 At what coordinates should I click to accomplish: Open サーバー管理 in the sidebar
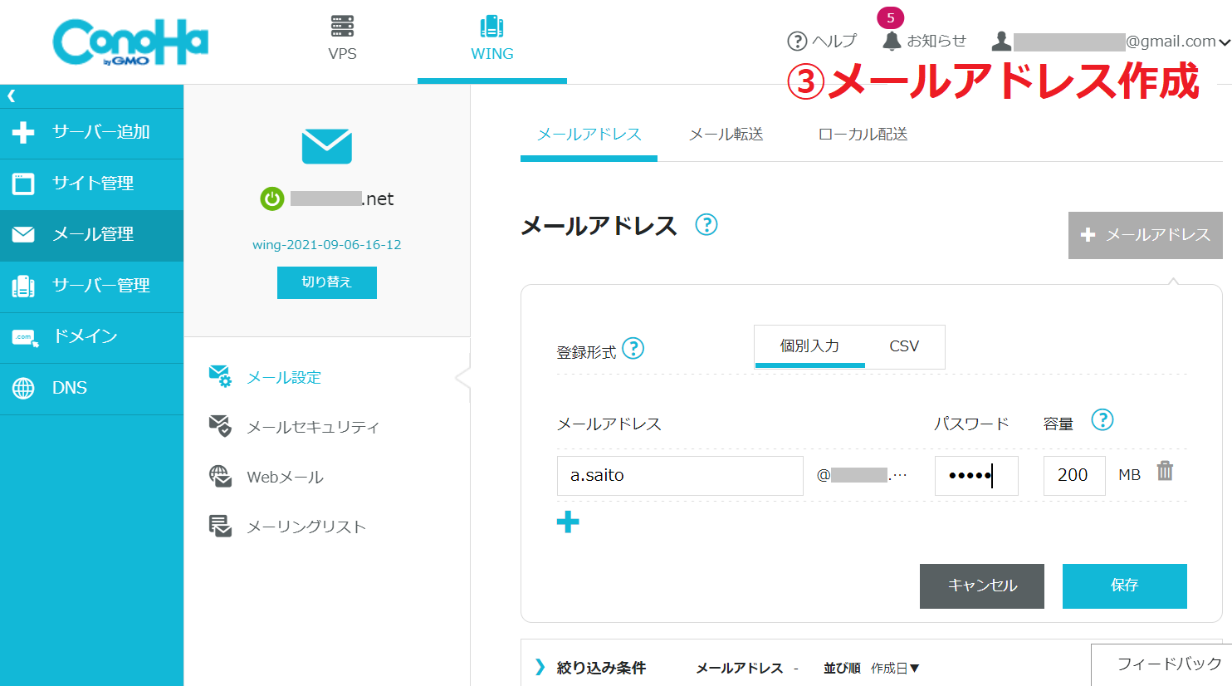coord(91,287)
